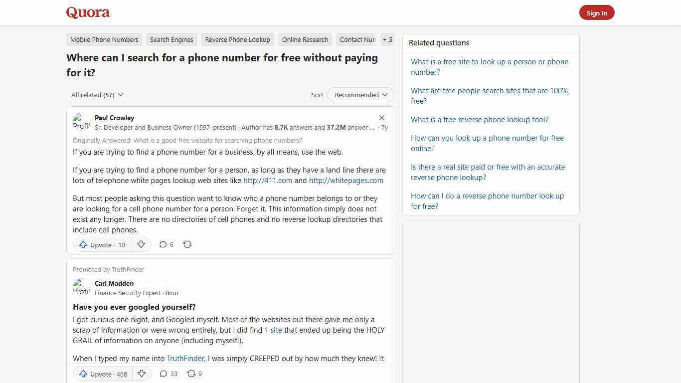
Task: Open comments on Paul Crowley's answer
Action: tap(166, 244)
